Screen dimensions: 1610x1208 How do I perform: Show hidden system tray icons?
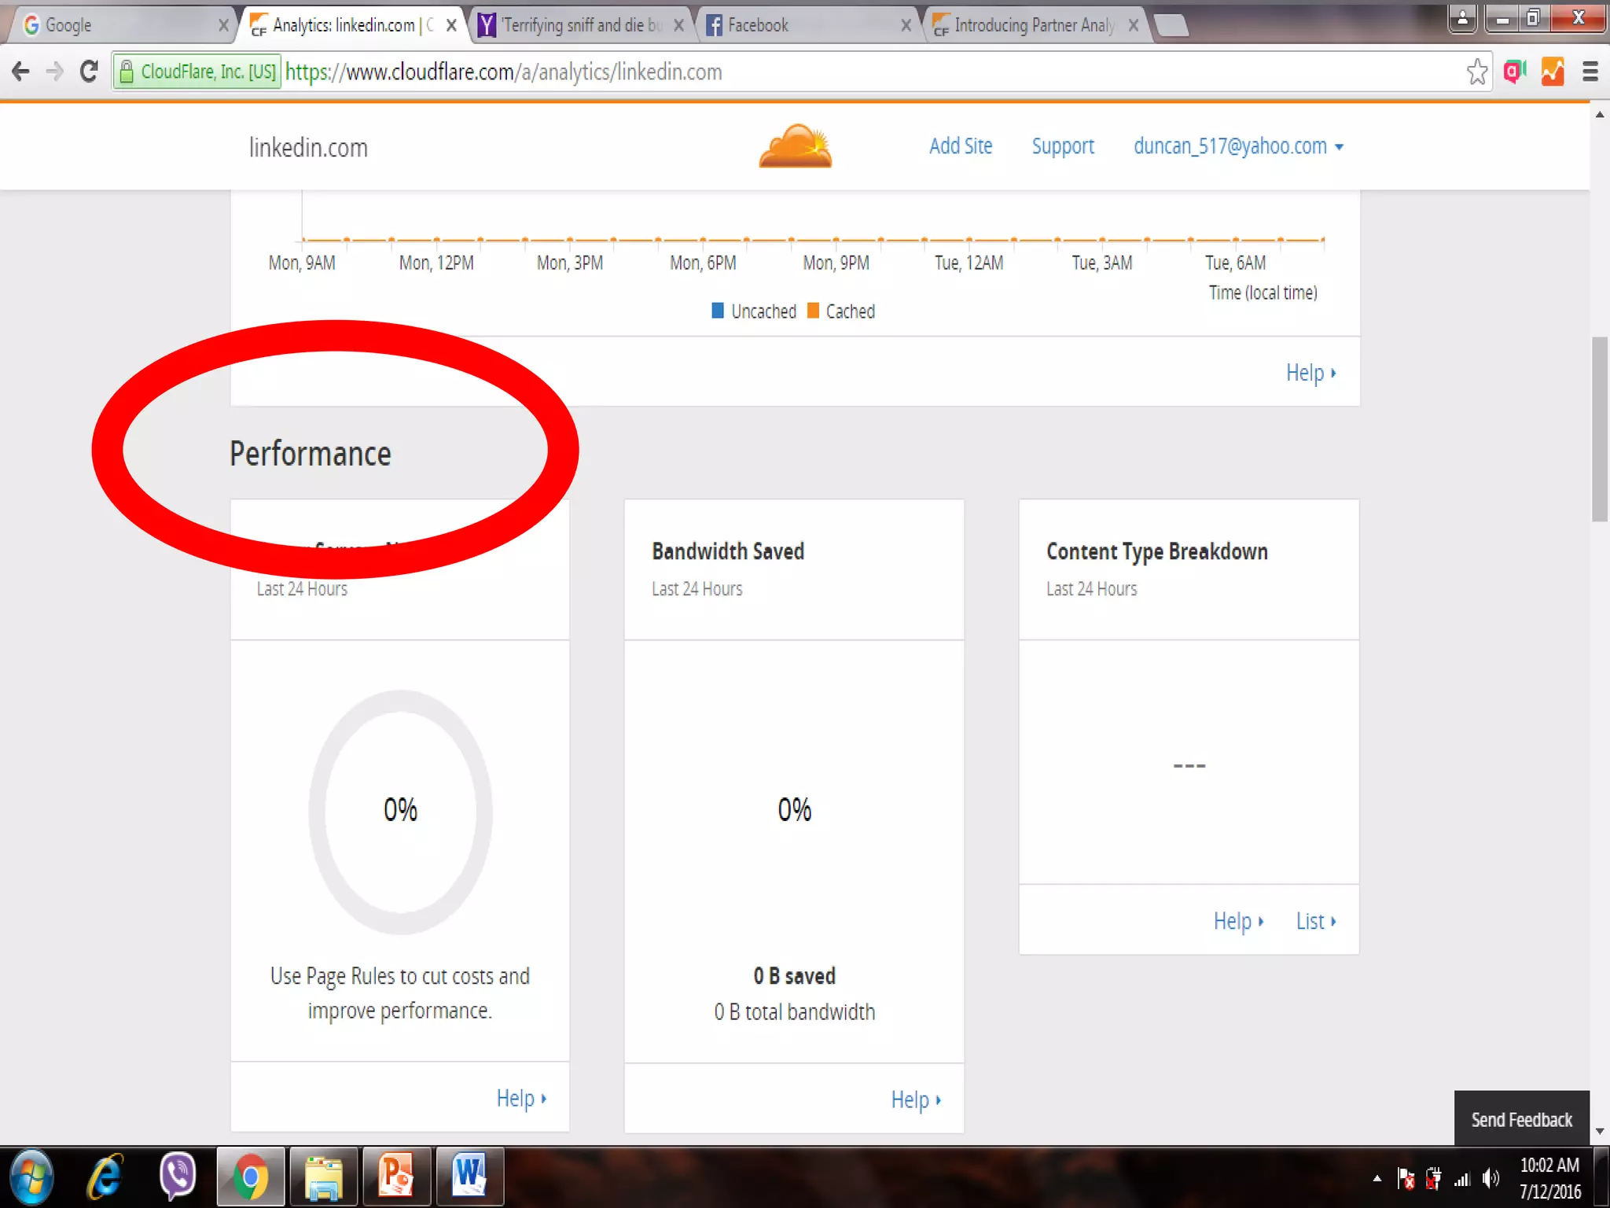[x=1377, y=1178]
